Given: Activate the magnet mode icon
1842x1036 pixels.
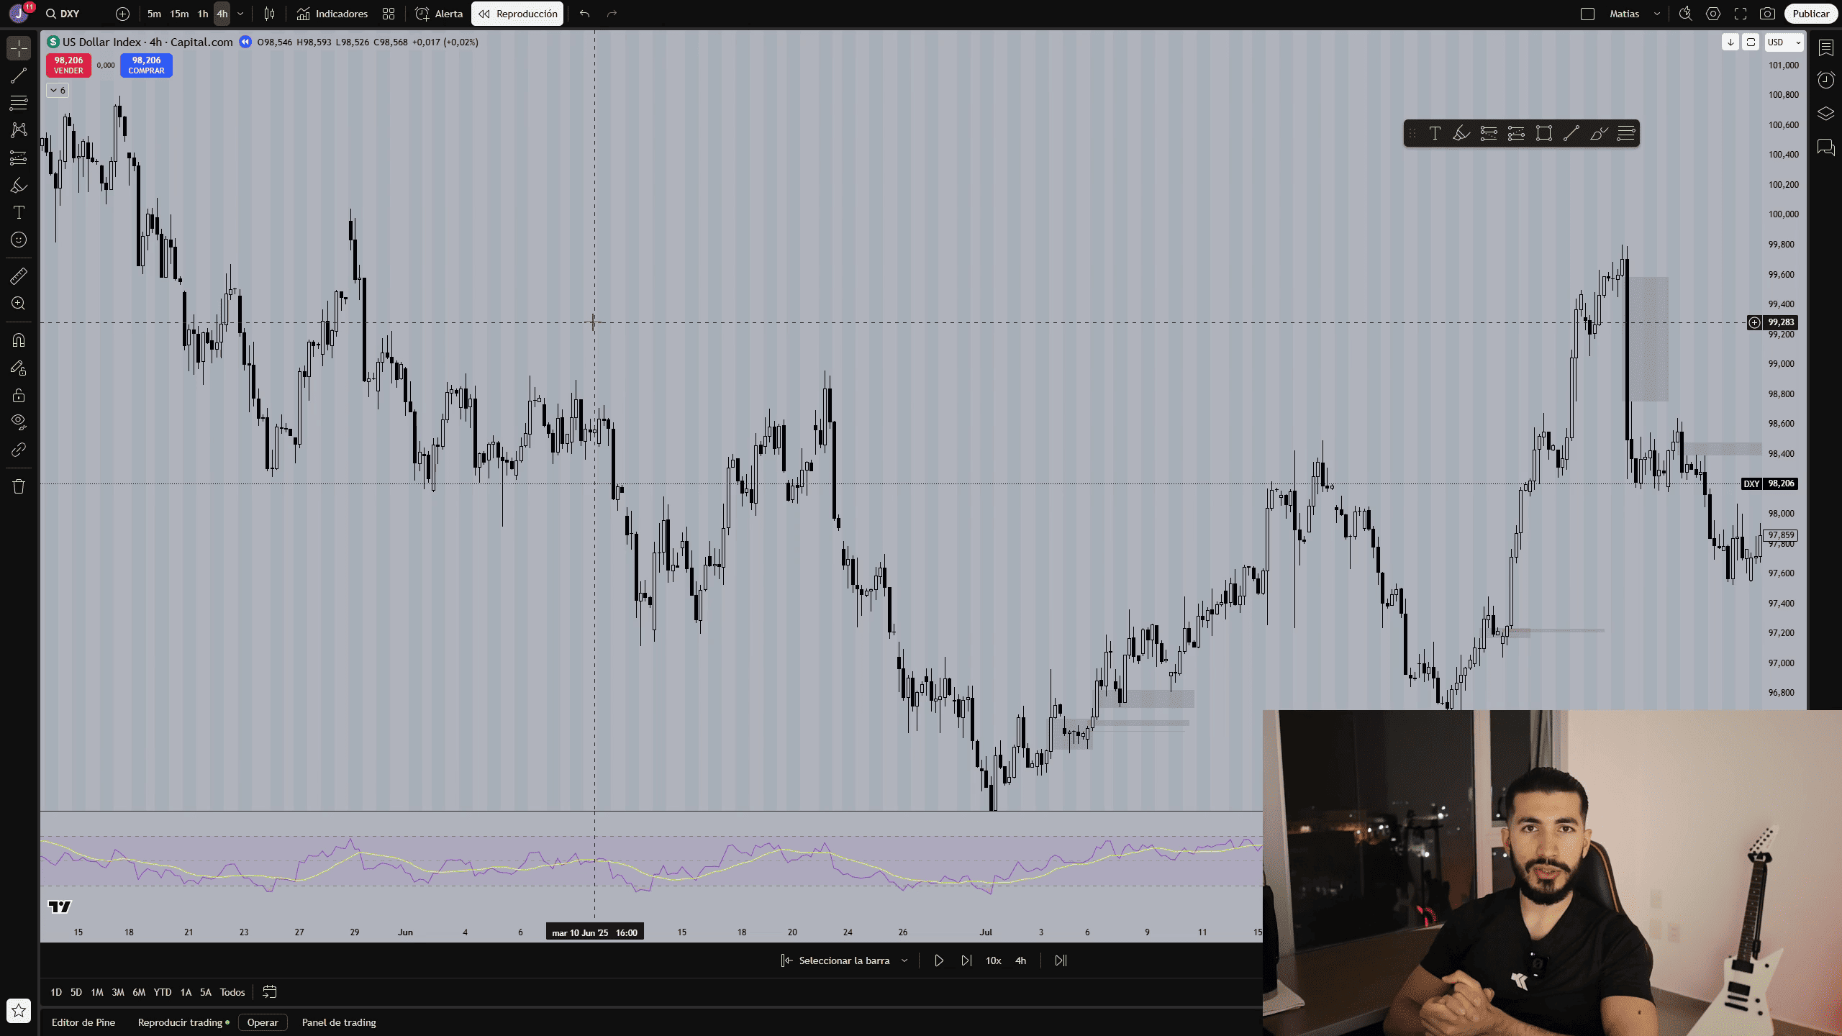Looking at the screenshot, I should (19, 340).
